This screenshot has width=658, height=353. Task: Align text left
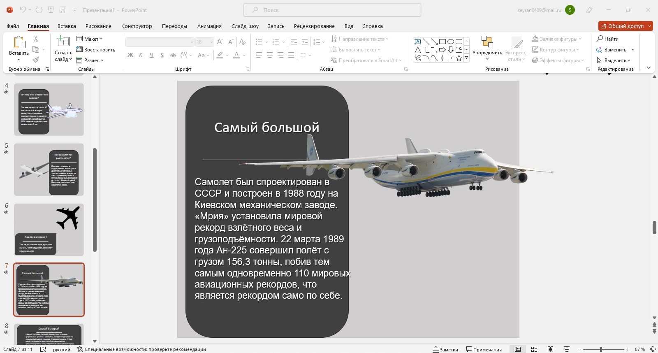point(259,55)
